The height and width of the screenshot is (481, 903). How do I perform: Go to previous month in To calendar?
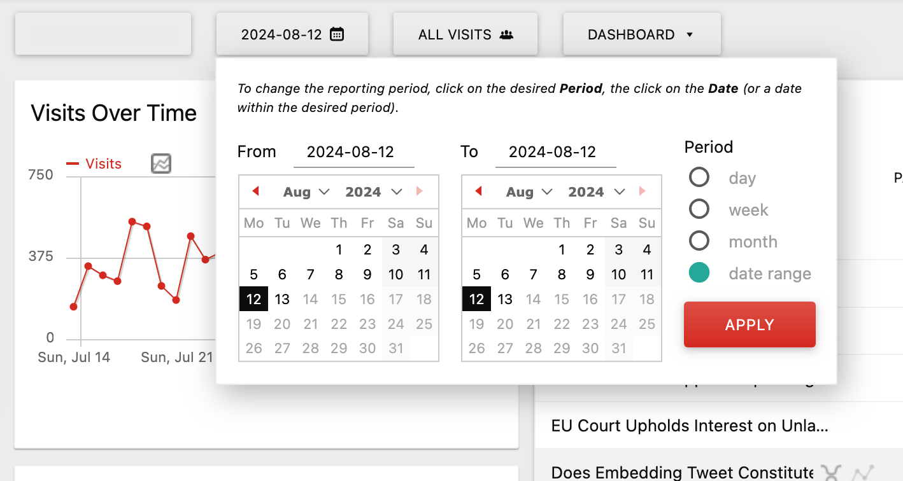[478, 191]
